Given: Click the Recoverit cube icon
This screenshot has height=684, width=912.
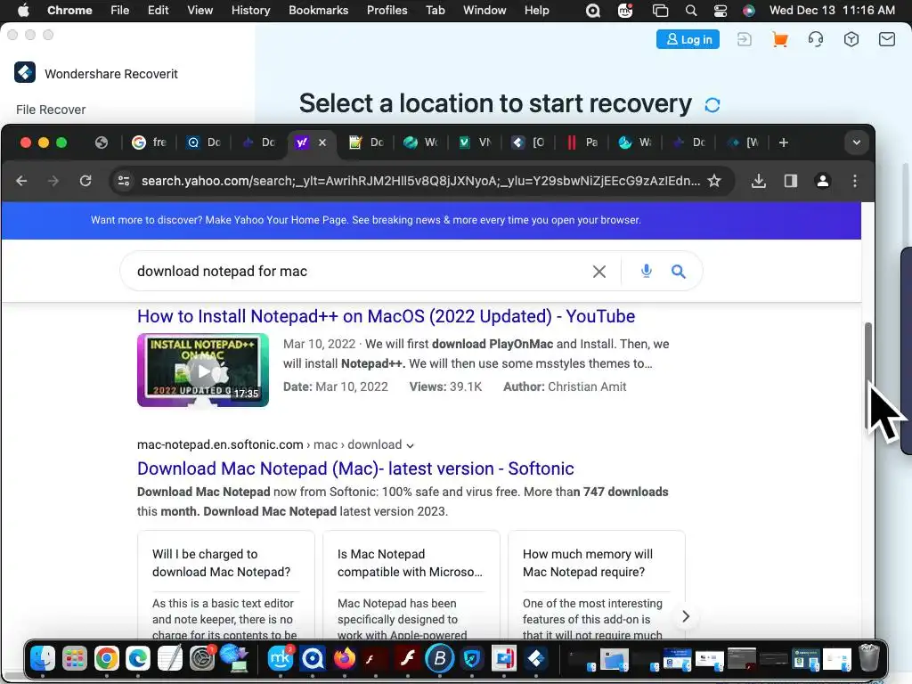Looking at the screenshot, I should click(851, 39).
